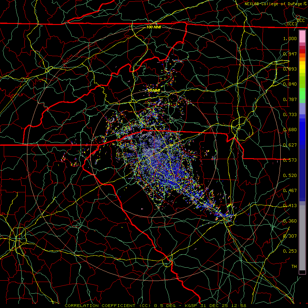Image resolution: width=308 pixels, height=308 pixels.
Task: Select the 0.627 scale value
Action: click(290, 145)
